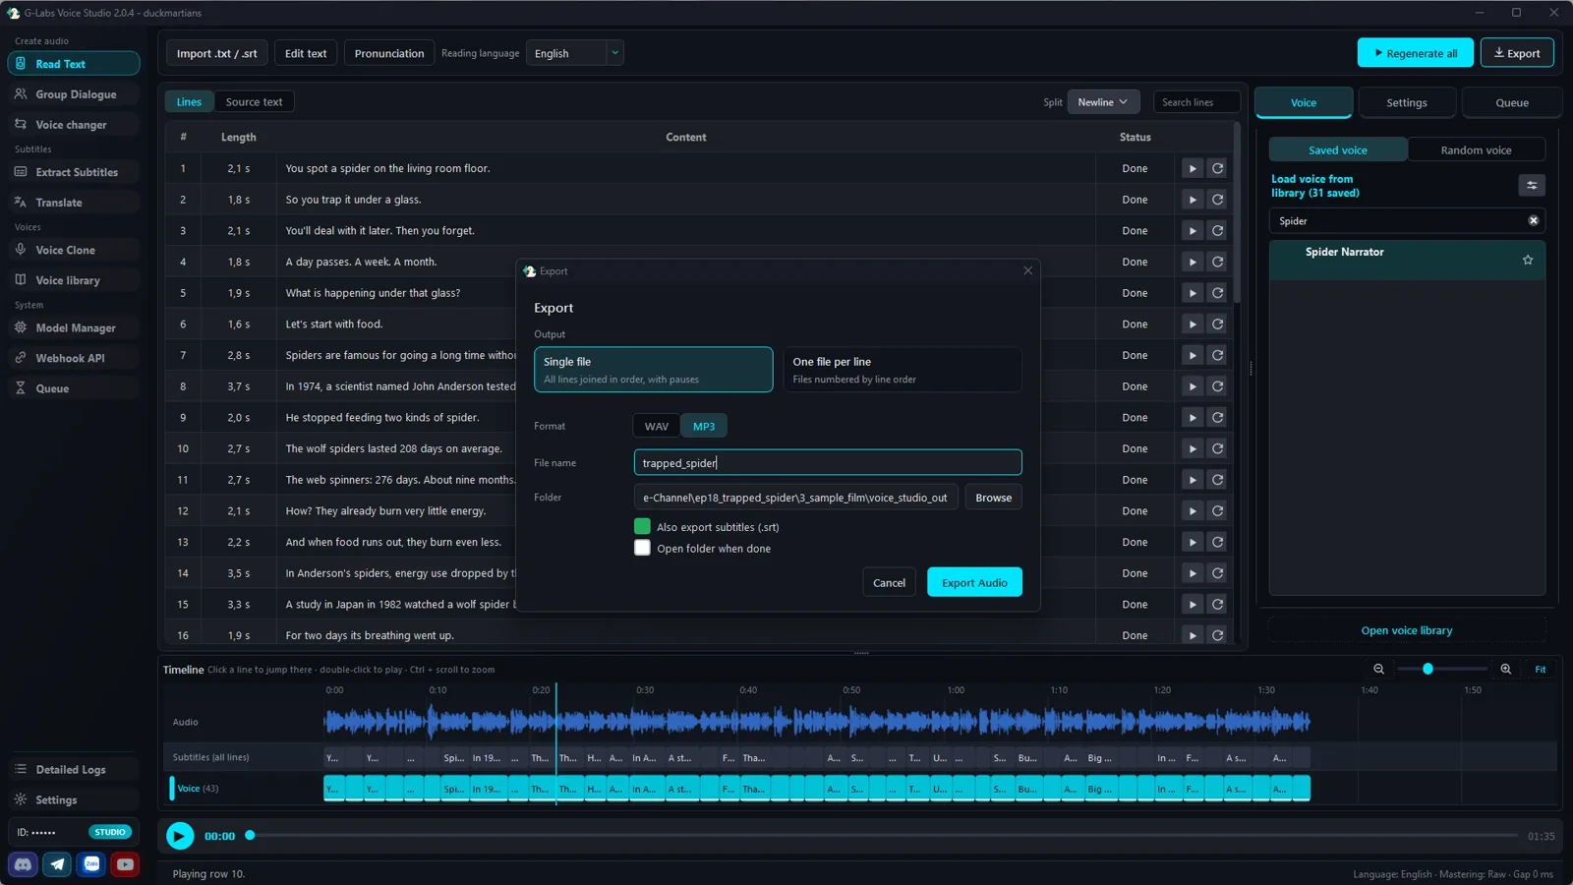Open the Split Newline dropdown
Screen dimensions: 1573x885
[x=1102, y=102]
